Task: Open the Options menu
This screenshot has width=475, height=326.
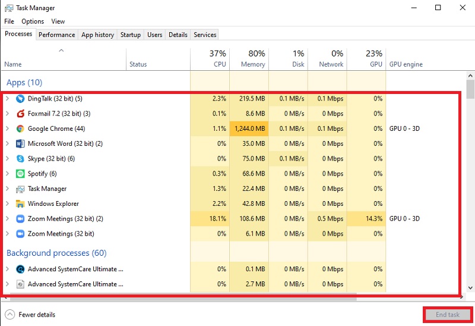Action: [x=33, y=21]
